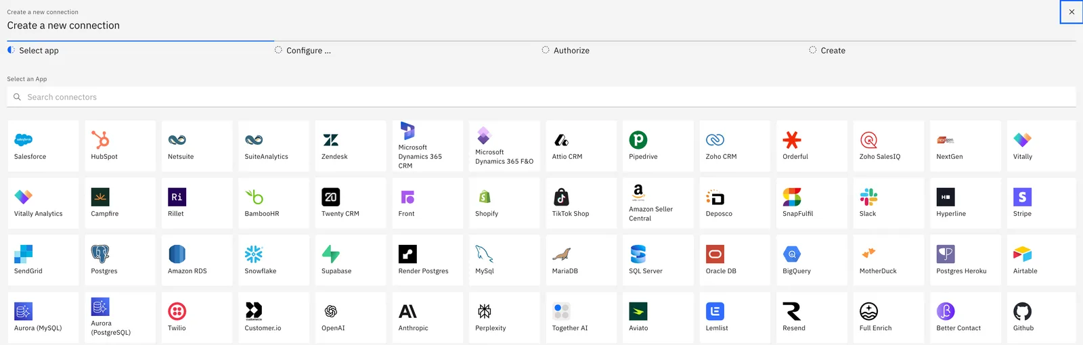The width and height of the screenshot is (1083, 345).
Task: Select the SnapFulfil connector icon
Action: [792, 197]
